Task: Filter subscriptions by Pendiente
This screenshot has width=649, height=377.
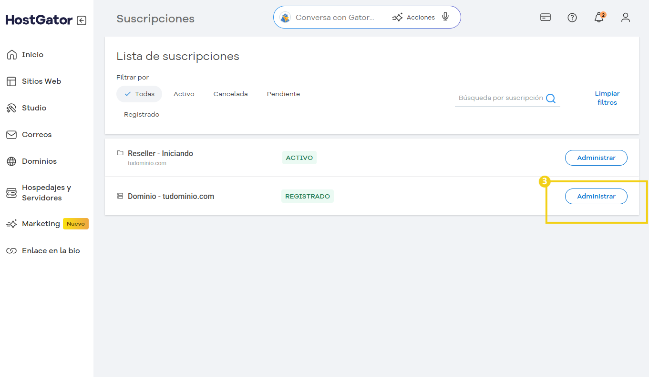Action: [283, 94]
